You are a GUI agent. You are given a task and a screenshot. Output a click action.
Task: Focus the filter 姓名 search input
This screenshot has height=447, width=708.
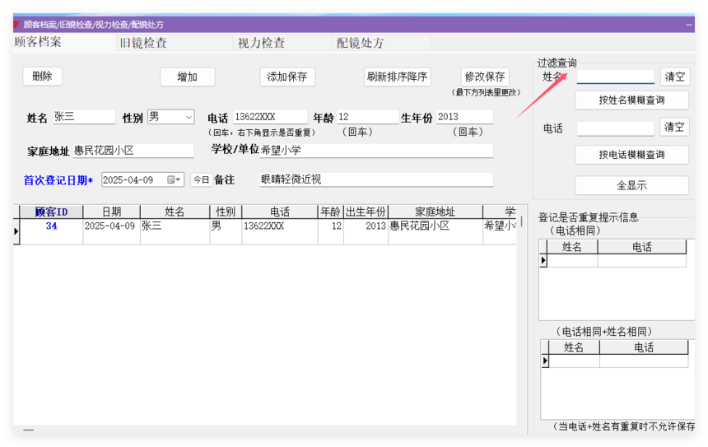coord(616,77)
